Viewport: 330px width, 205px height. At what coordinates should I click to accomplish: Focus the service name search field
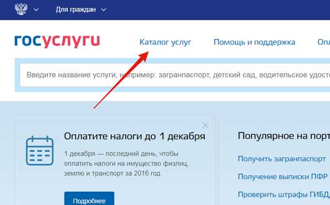click(175, 75)
